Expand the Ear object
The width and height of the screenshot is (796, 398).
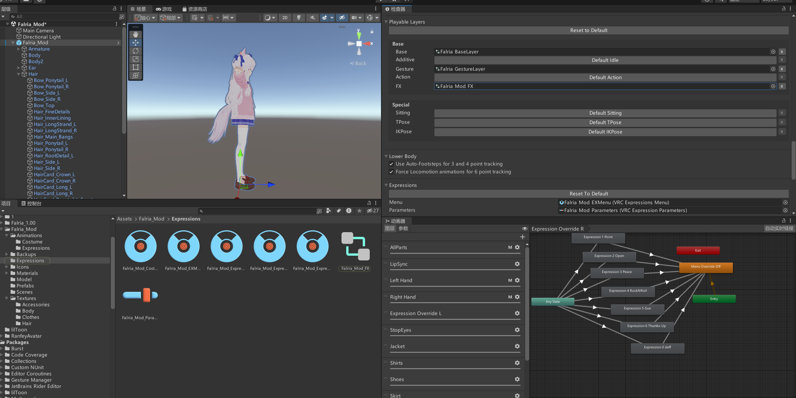(x=19, y=68)
